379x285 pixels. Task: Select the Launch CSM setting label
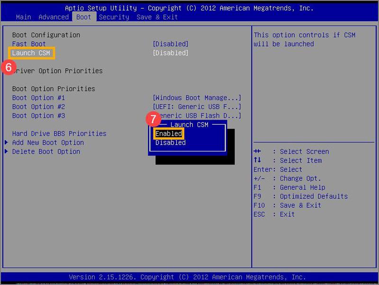coord(32,53)
